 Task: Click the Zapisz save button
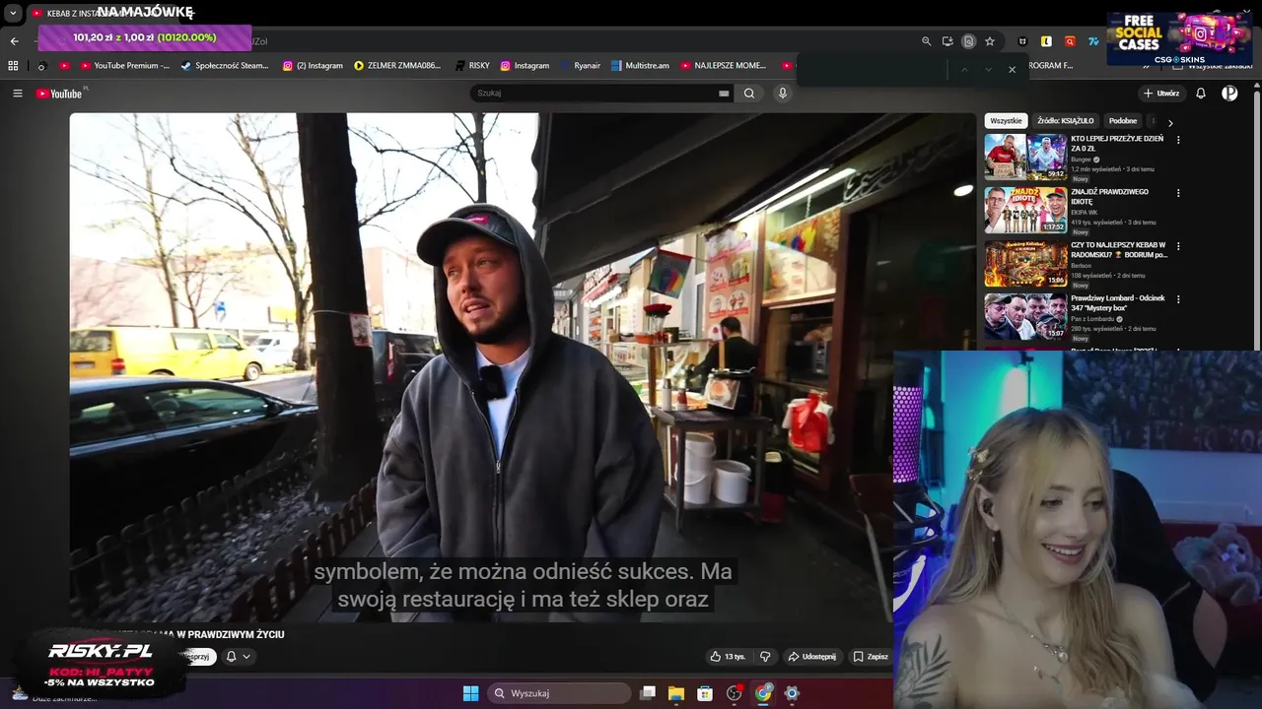[871, 657]
